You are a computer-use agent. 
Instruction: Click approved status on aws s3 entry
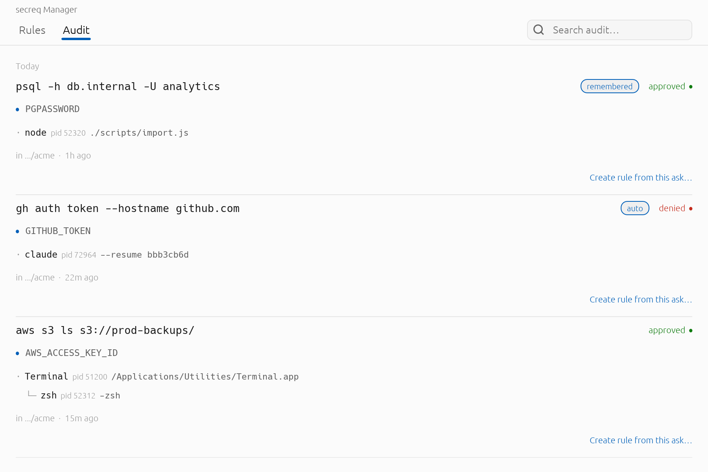click(670, 330)
